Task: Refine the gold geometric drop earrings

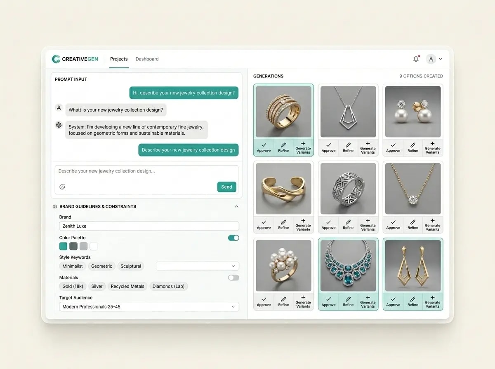Action: click(x=413, y=301)
